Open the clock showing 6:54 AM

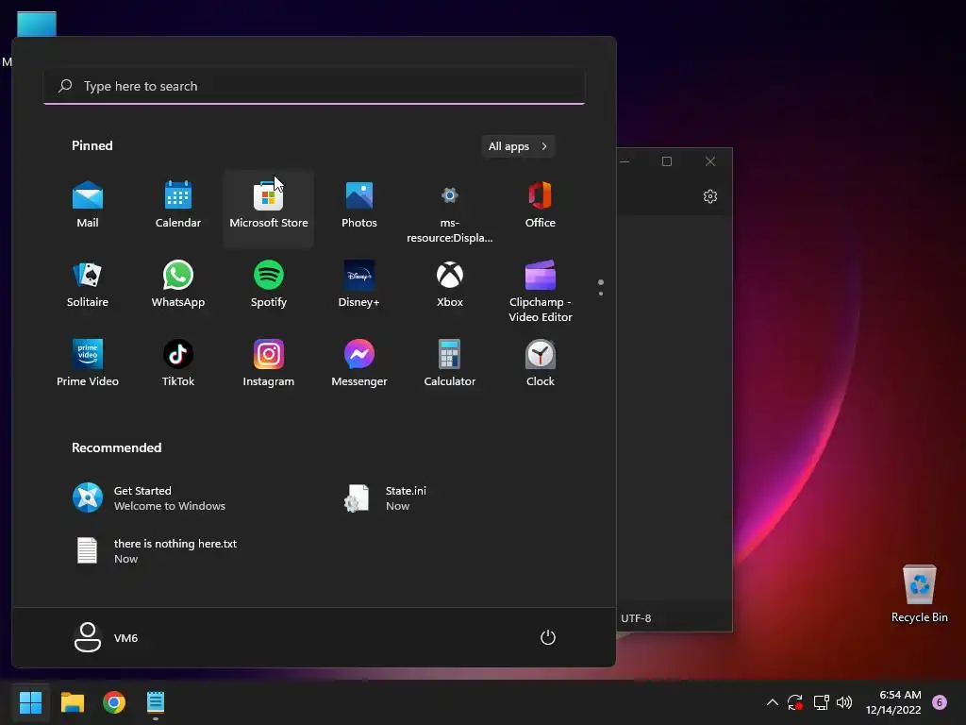coord(893,702)
